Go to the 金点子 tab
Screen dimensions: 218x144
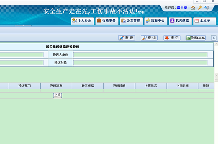(205, 21)
